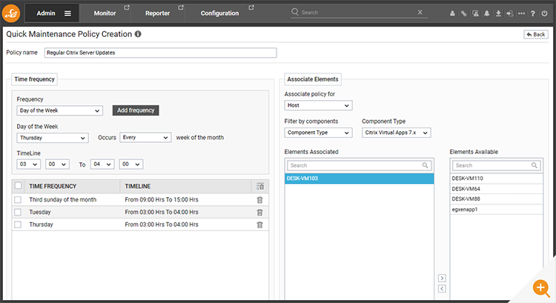556x303 pixels.
Task: Open the alarm warning triangle icon
Action: click(x=475, y=13)
